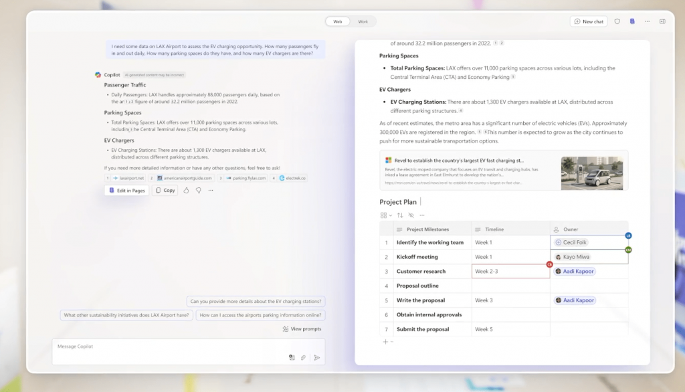Screen dimensions: 685x392
Task: Click the Proposal outline cell
Action: pyautogui.click(x=432, y=286)
